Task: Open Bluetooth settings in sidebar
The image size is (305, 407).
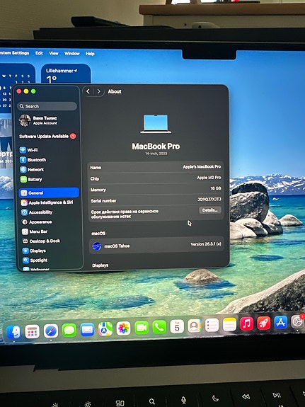Action: [33, 160]
